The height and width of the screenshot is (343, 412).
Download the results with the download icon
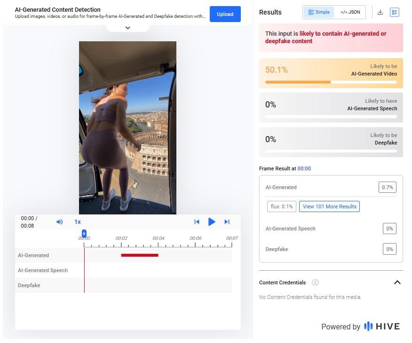click(380, 12)
